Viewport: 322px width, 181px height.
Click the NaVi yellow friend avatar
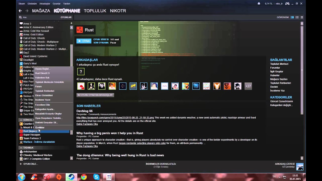pyautogui.click(x=133, y=86)
